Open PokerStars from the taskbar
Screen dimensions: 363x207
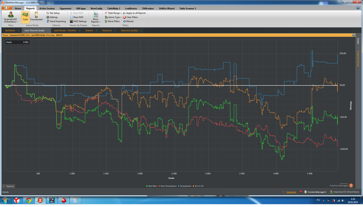(63, 200)
